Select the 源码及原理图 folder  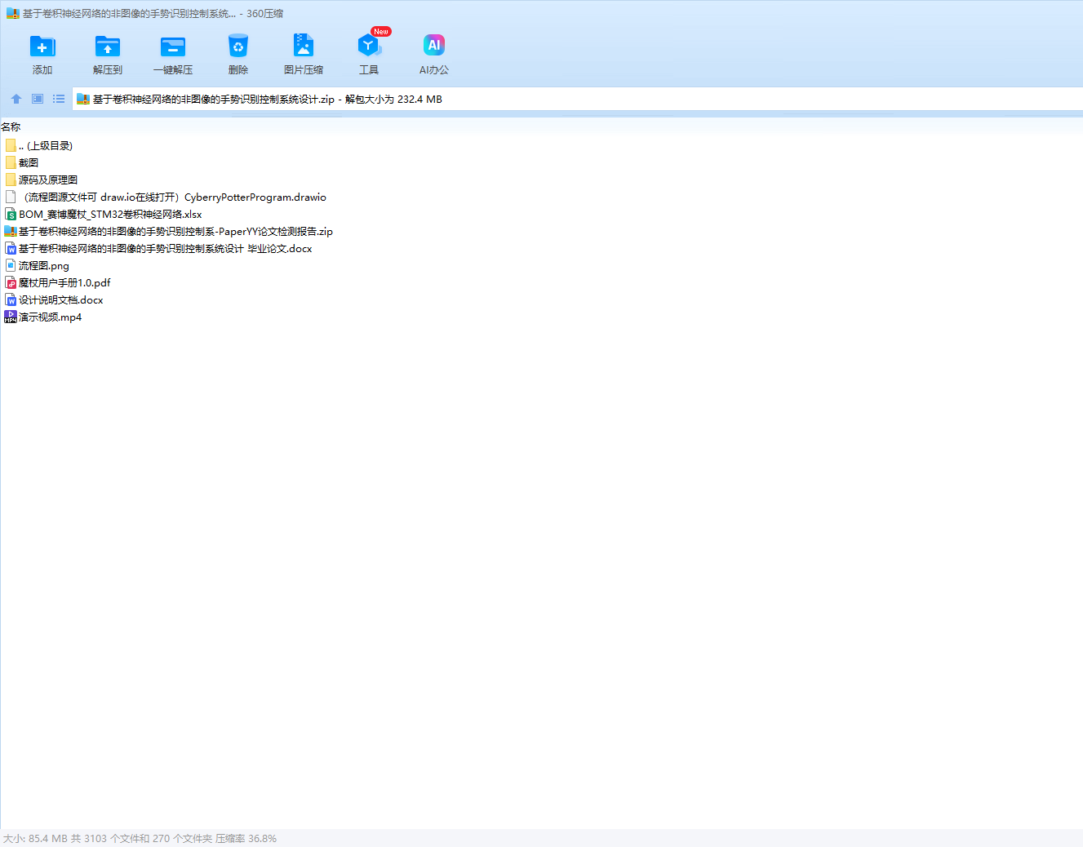(x=42, y=180)
